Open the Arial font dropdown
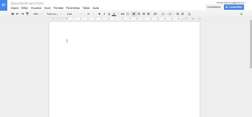 (x=75, y=14)
